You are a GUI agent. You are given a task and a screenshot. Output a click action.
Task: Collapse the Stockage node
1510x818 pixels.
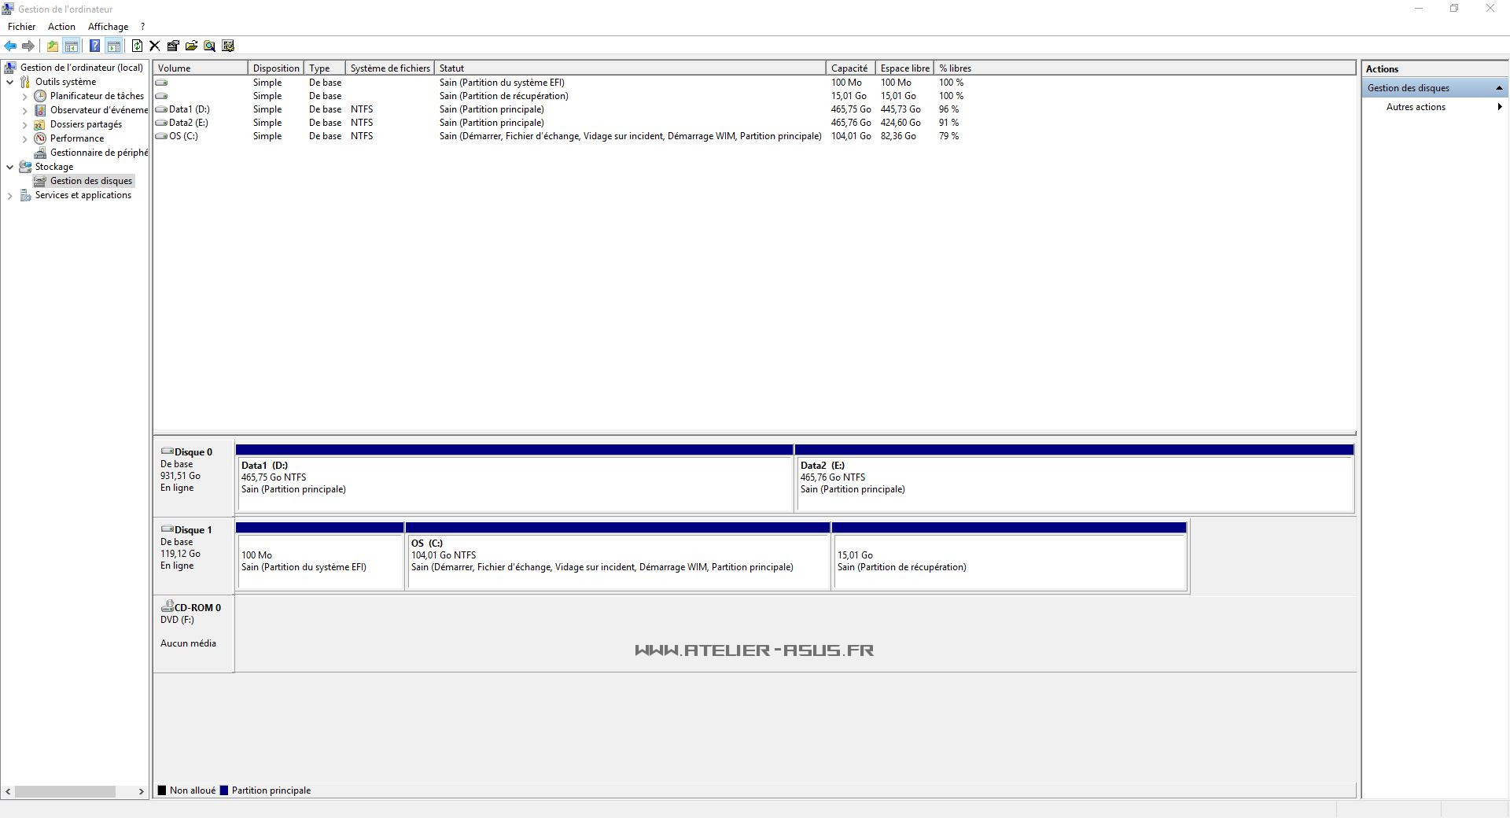coord(9,167)
